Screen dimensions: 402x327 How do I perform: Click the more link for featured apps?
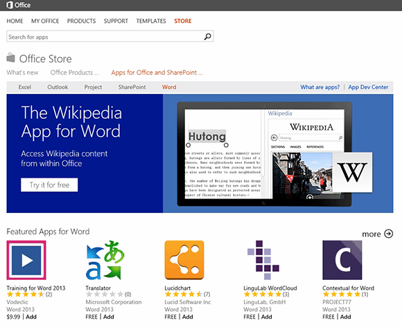point(372,234)
